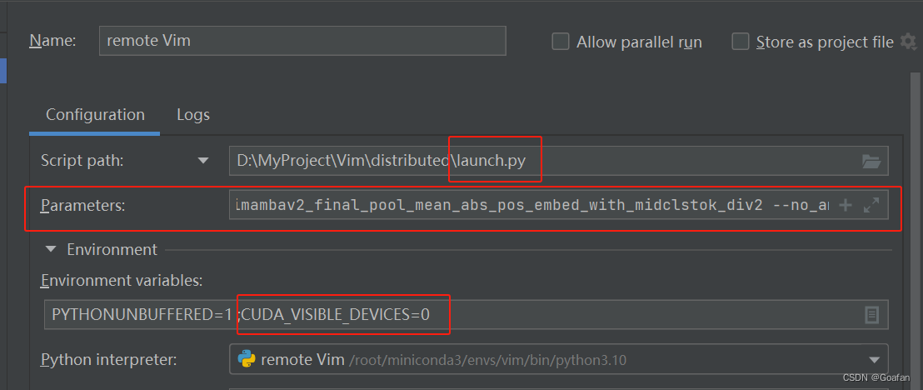Click the Name field containing remote Vim
This screenshot has width=923, height=390.
pyautogui.click(x=302, y=41)
